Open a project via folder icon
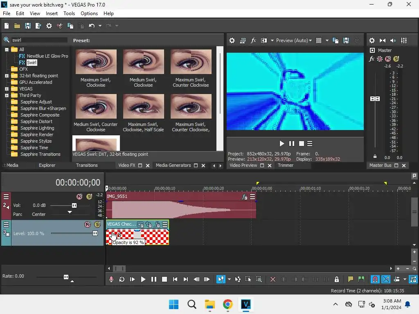 tap(17, 26)
